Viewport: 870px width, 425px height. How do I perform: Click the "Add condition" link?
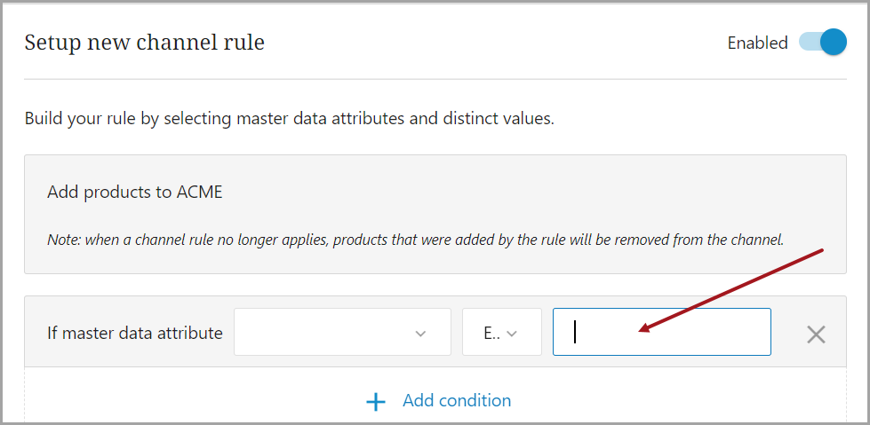coord(456,401)
